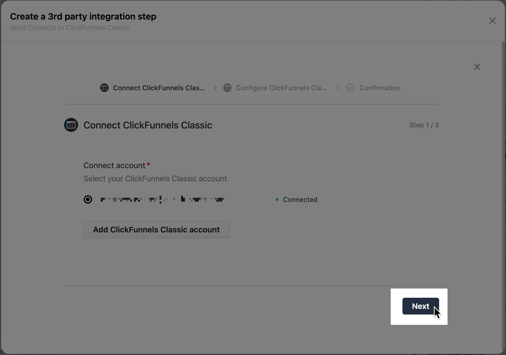The width and height of the screenshot is (506, 355).
Task: Select the connected account radio button
Action: [88, 199]
